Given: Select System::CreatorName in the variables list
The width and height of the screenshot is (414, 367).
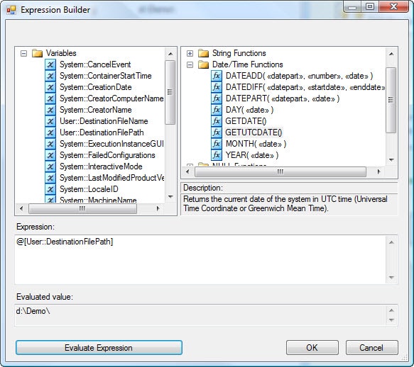Looking at the screenshot, I should (x=96, y=110).
